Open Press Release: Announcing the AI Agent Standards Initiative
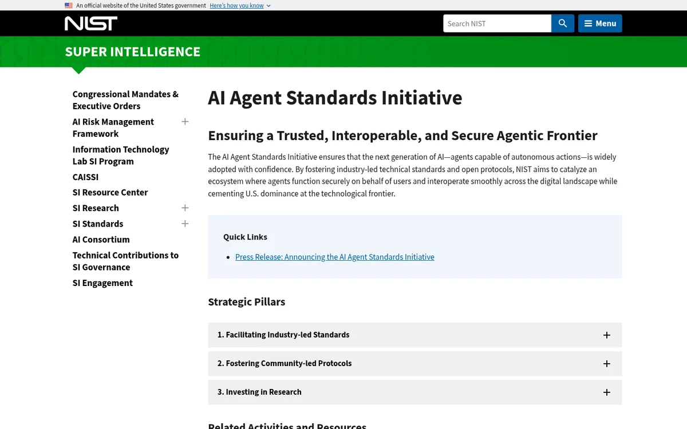Image resolution: width=687 pixels, height=429 pixels. (x=335, y=257)
